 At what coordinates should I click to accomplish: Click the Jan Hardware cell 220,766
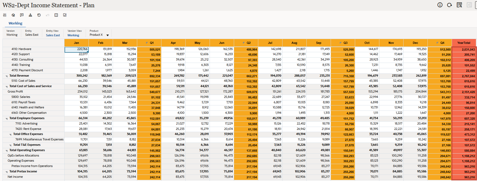click(77, 49)
